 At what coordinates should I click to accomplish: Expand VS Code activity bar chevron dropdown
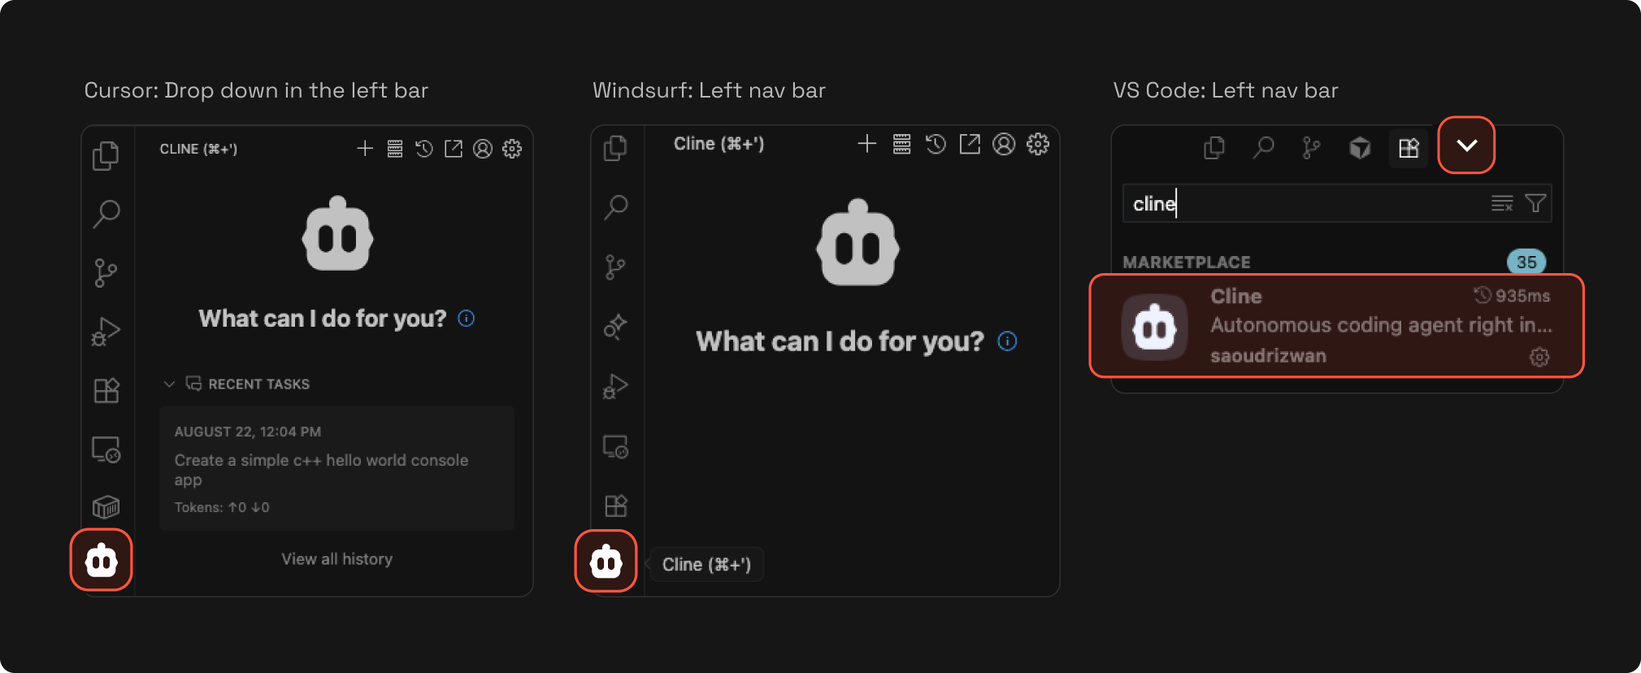(x=1466, y=145)
